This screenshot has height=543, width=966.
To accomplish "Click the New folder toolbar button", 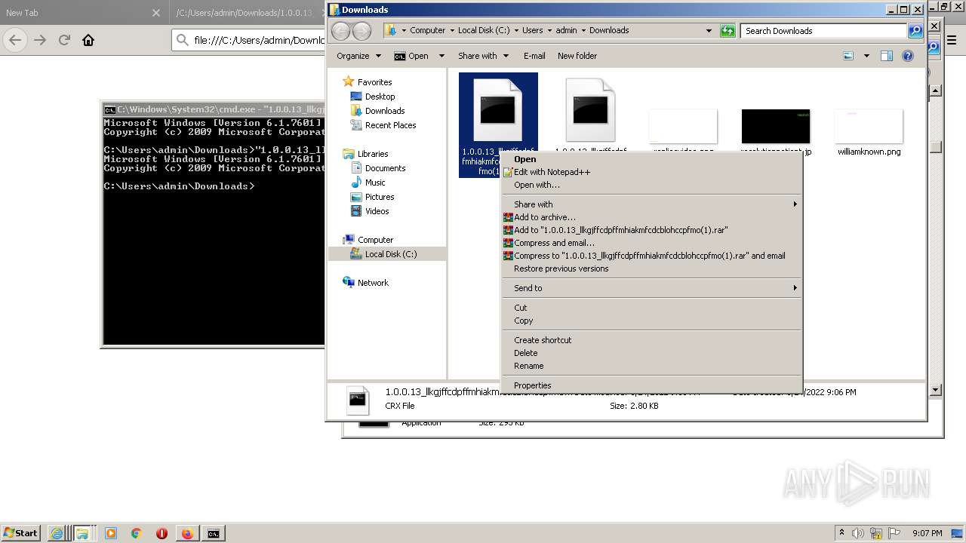I will click(577, 56).
